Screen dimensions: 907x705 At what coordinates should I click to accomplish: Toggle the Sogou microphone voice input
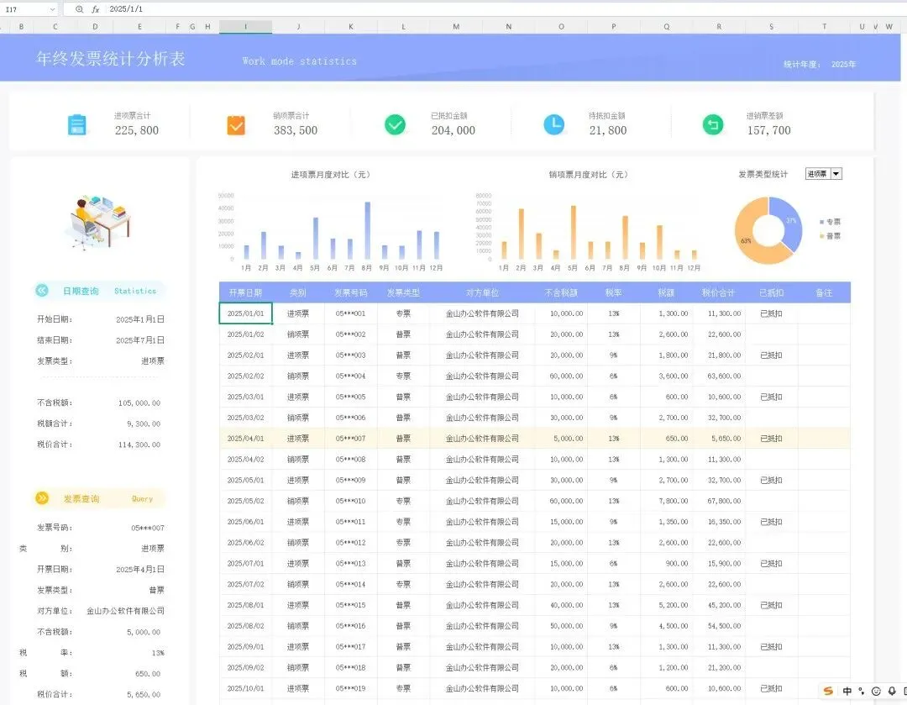(x=892, y=691)
